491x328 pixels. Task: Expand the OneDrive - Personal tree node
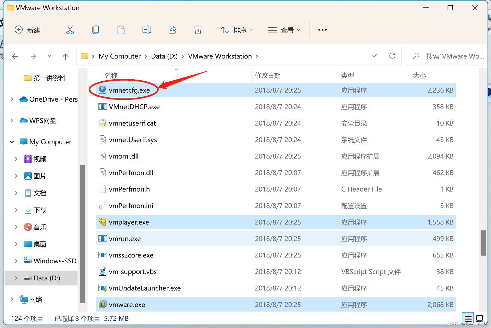tap(12, 99)
